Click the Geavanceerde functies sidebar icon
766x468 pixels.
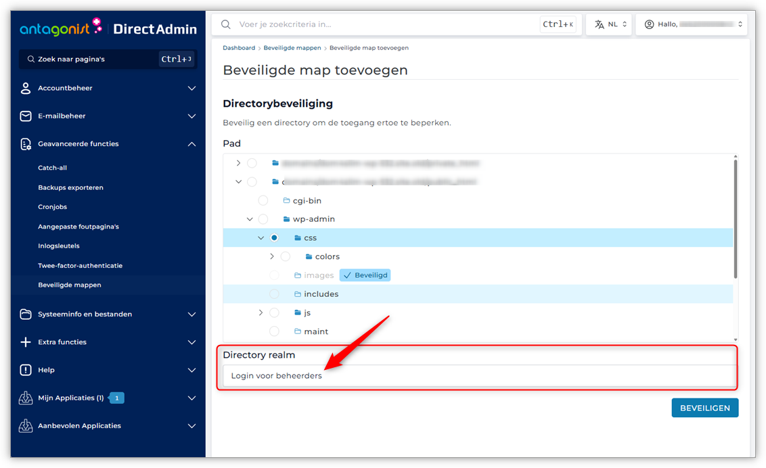(26, 144)
